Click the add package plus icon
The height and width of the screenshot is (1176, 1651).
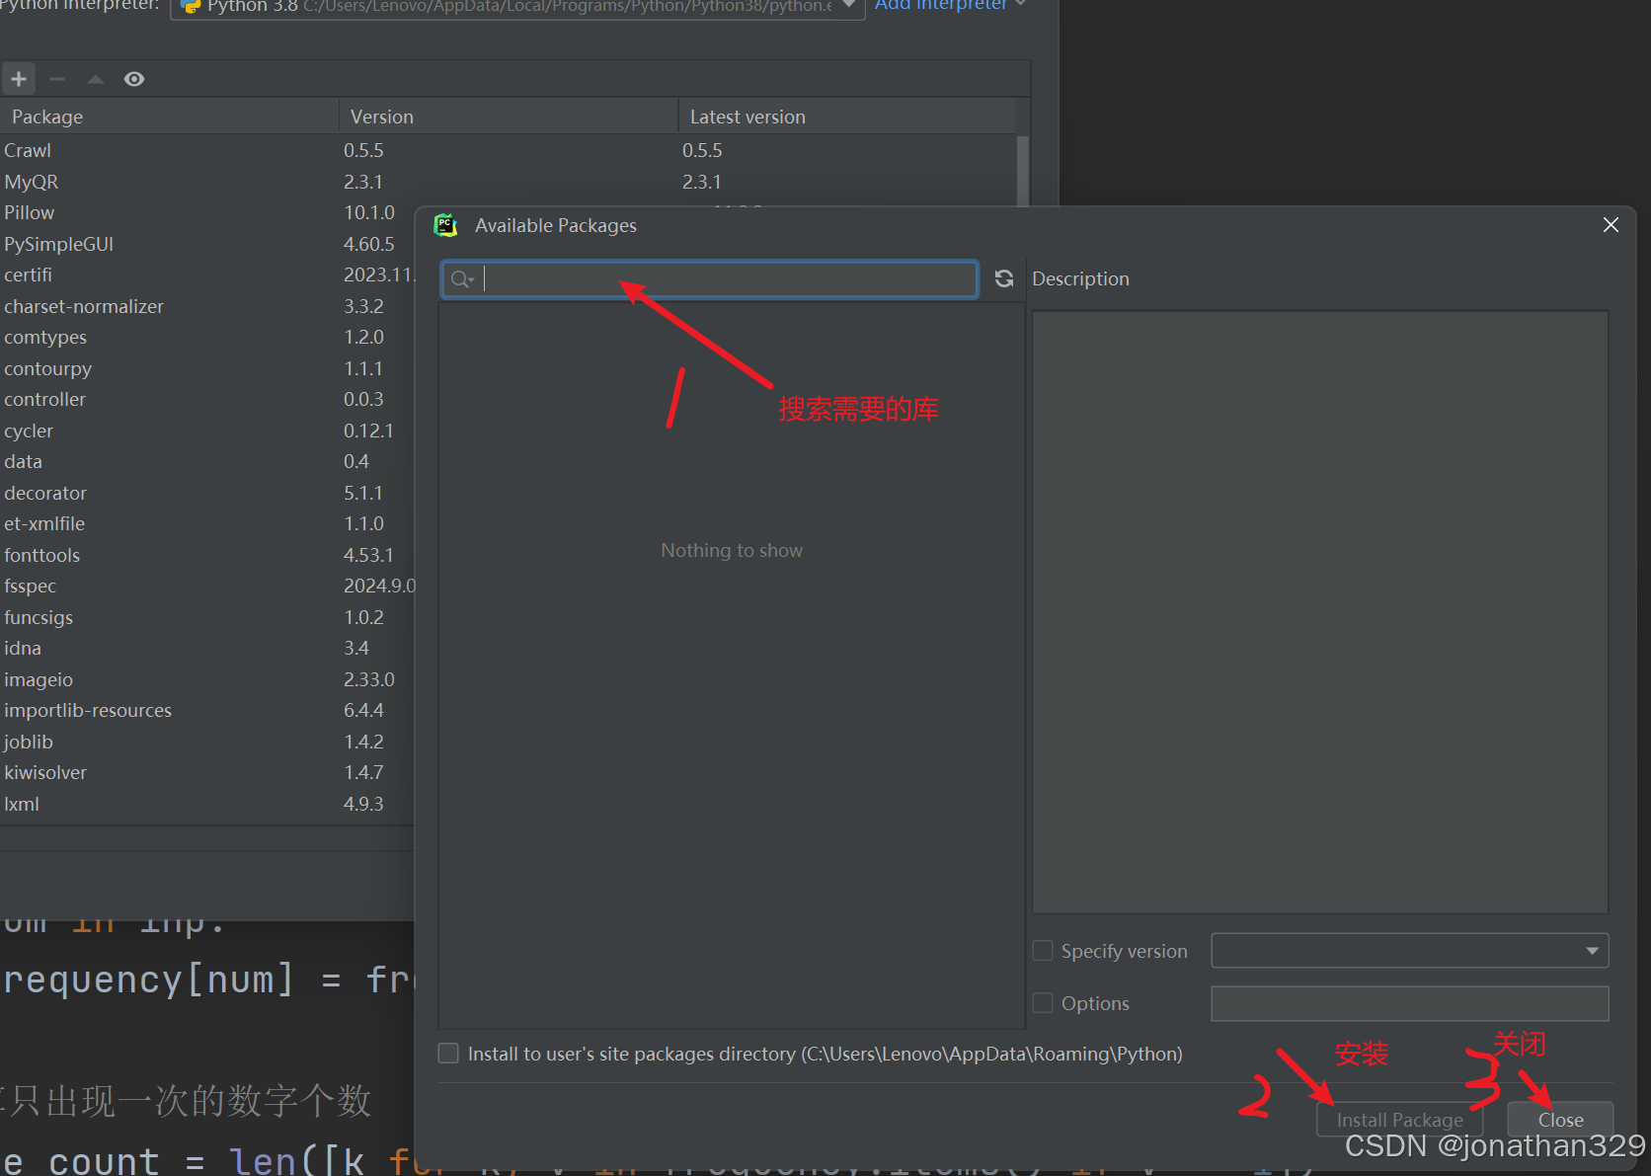[x=19, y=79]
